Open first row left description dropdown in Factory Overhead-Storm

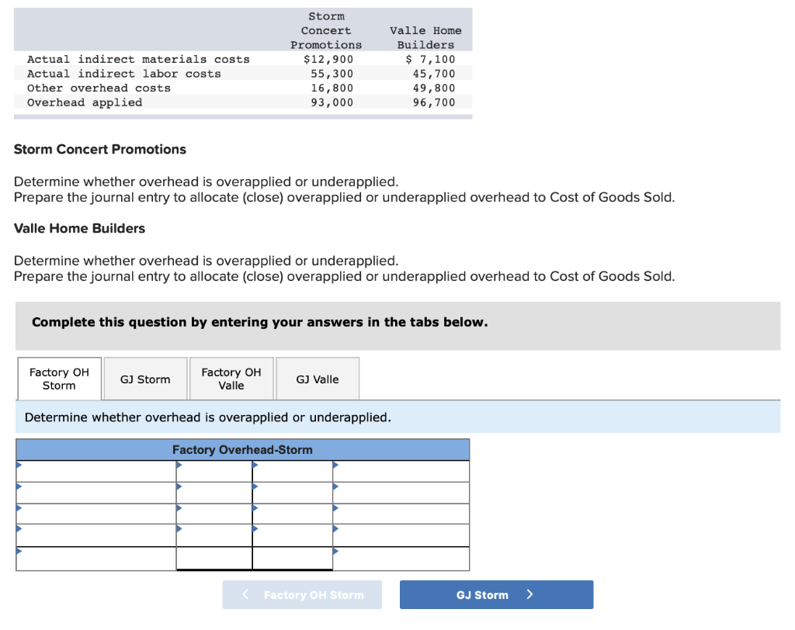(x=96, y=472)
